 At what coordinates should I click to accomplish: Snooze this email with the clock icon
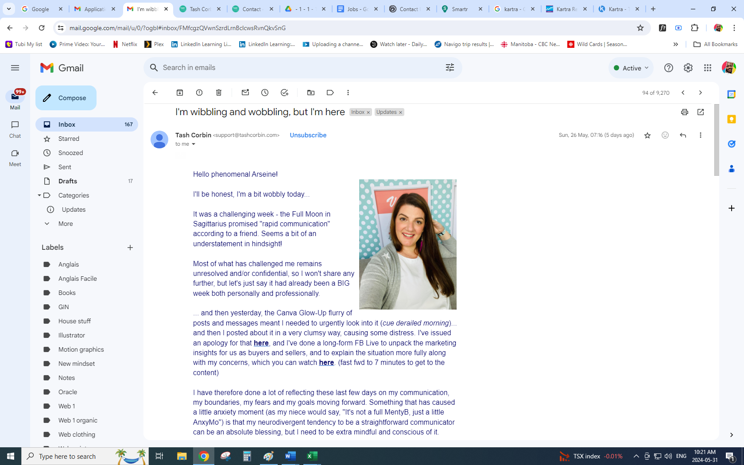(265, 93)
